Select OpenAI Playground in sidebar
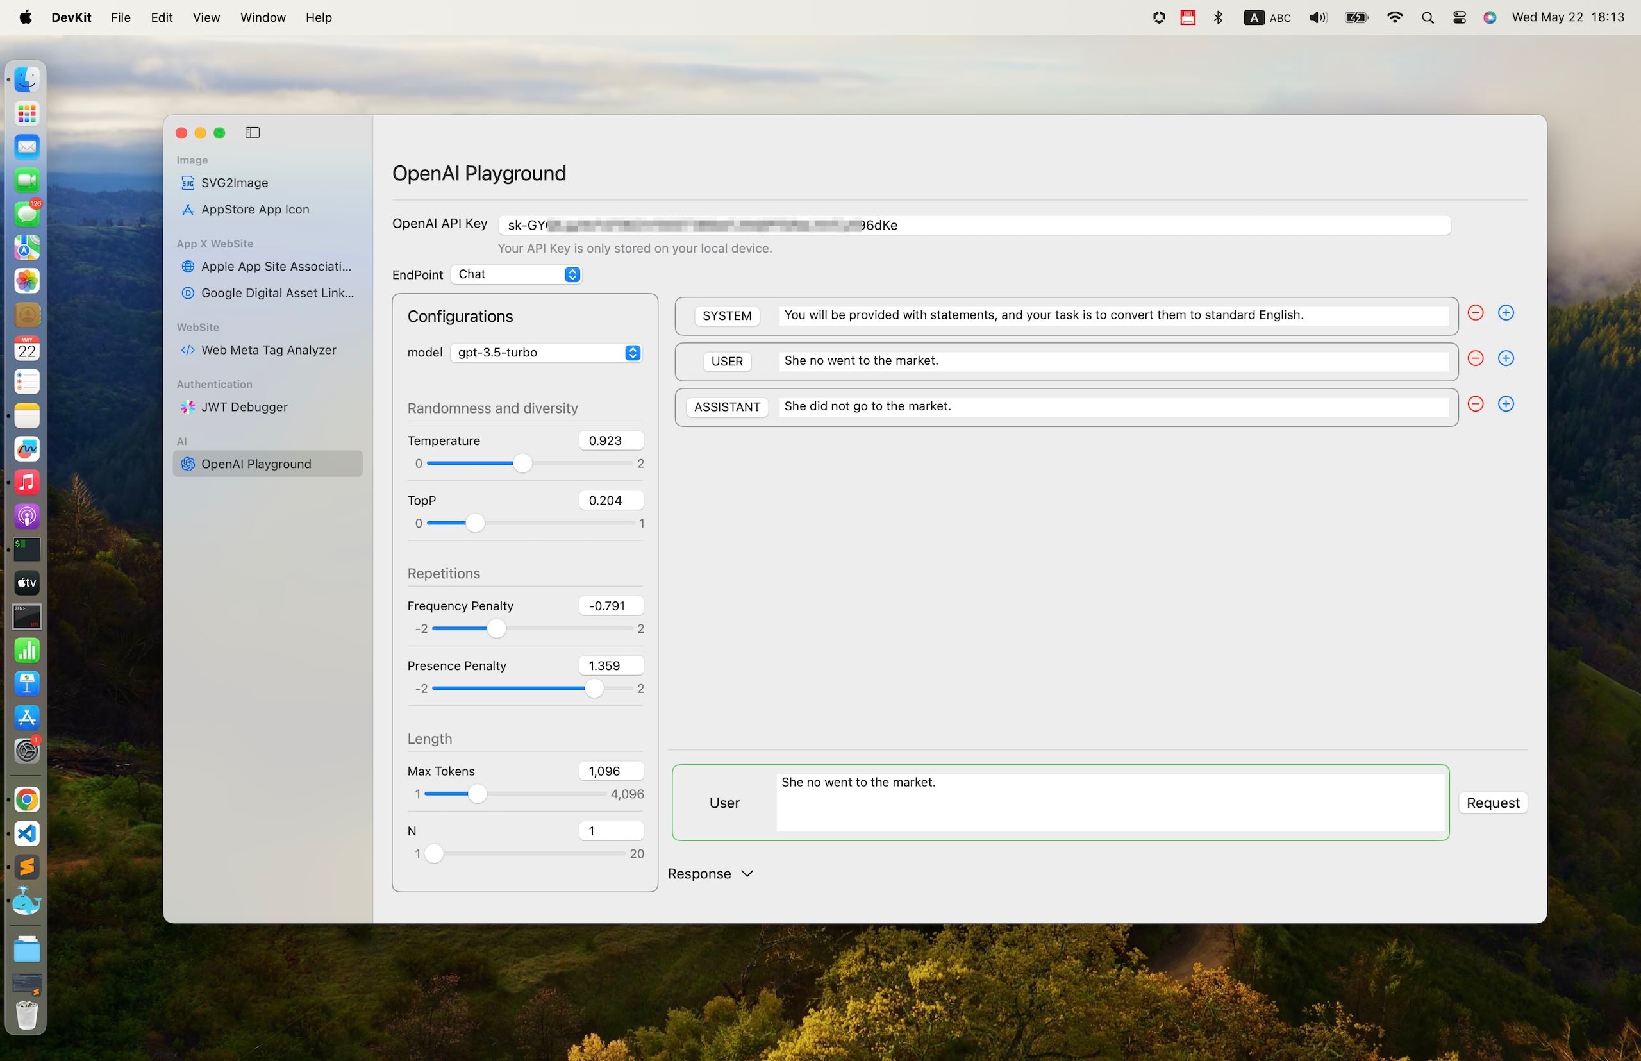Viewport: 1641px width, 1061px height. click(267, 464)
